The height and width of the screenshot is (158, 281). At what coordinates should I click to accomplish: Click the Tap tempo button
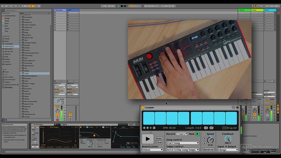[9, 6]
